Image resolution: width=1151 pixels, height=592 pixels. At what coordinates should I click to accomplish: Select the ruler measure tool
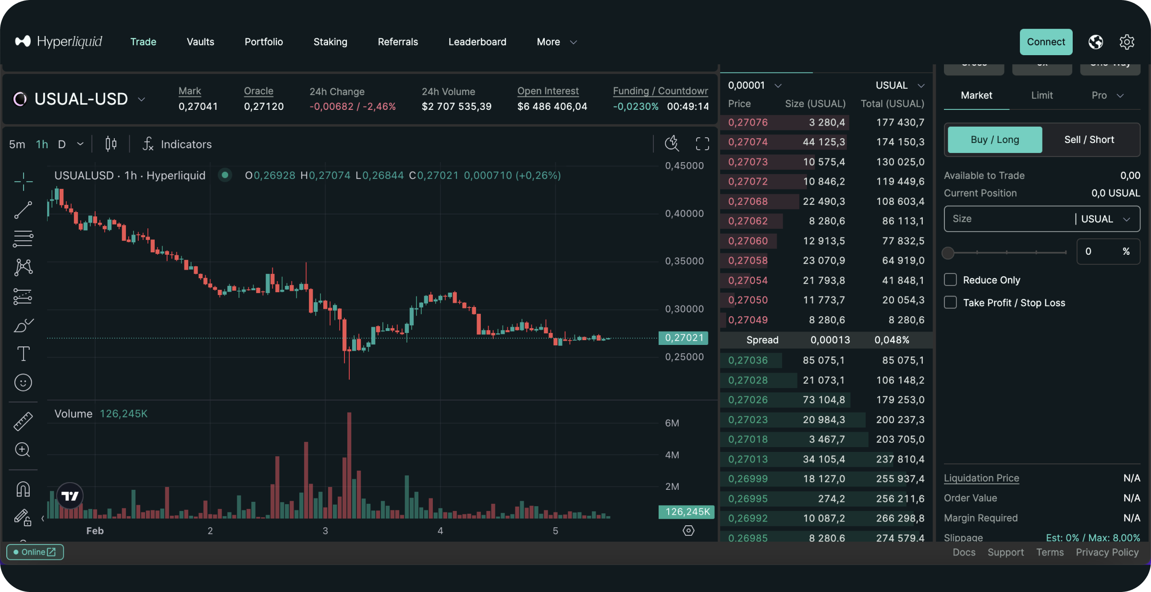tap(23, 421)
